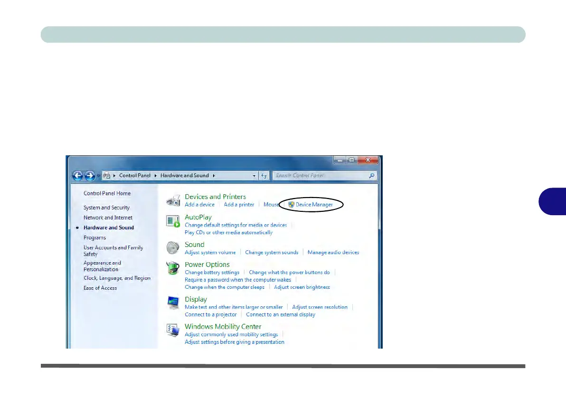
Task: Click Adjust system volume
Action: click(210, 253)
